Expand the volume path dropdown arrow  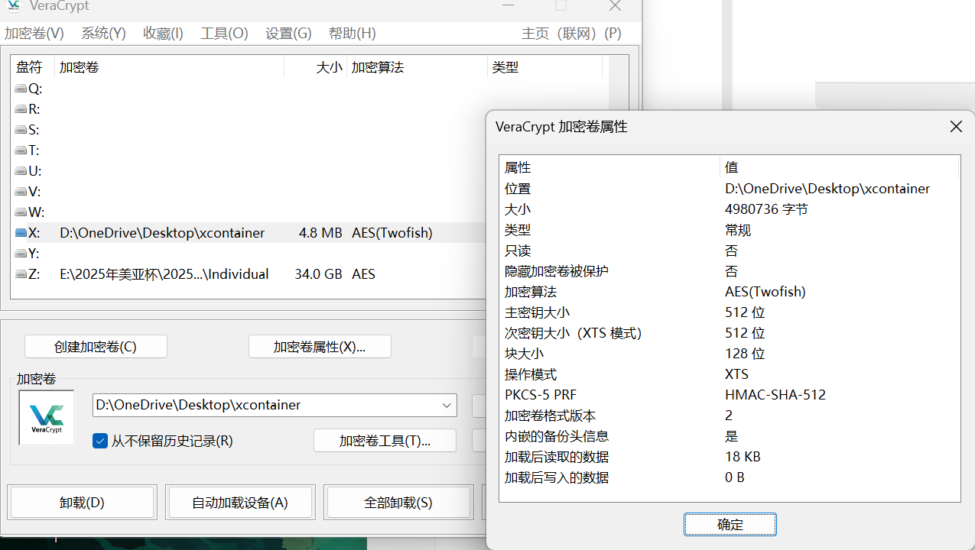pyautogui.click(x=447, y=406)
